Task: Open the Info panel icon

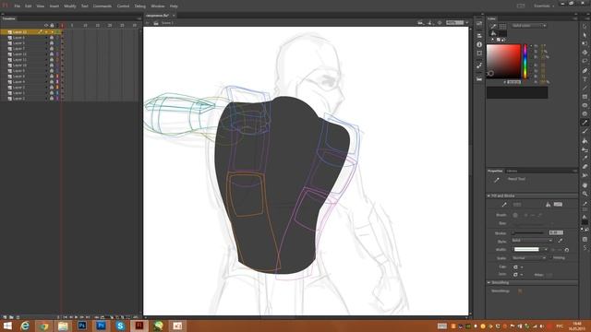Action: tap(479, 44)
